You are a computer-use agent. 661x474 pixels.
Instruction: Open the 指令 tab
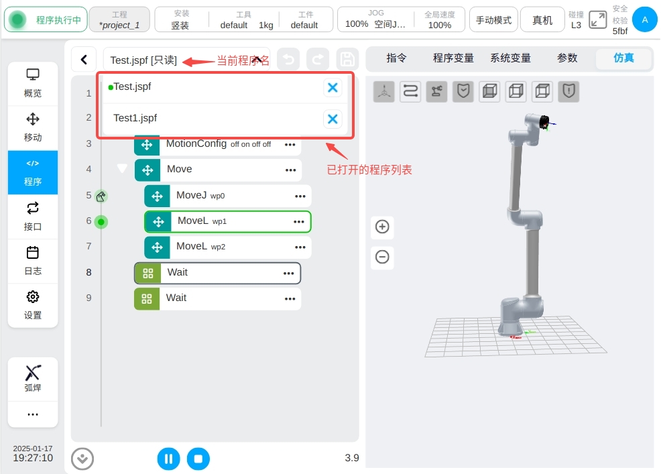tap(396, 58)
